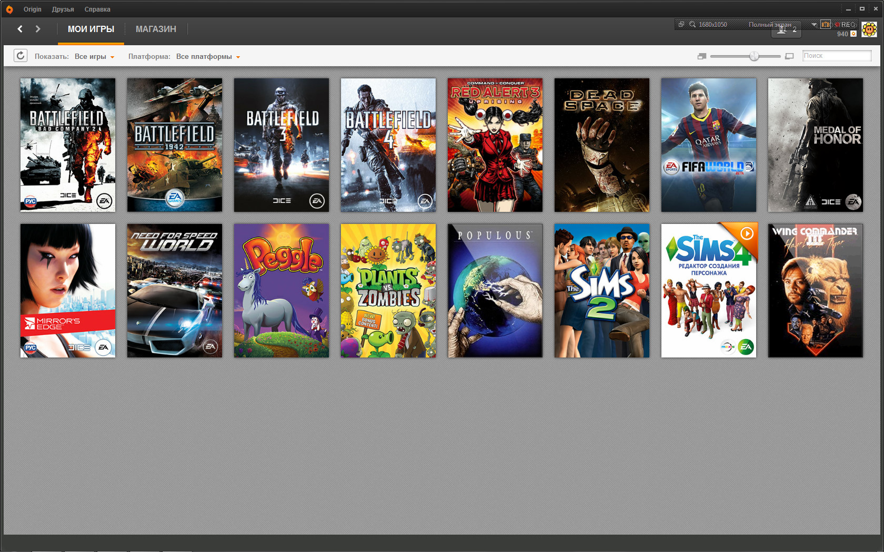Open the recorder mode dropdown arrow

[x=814, y=25]
